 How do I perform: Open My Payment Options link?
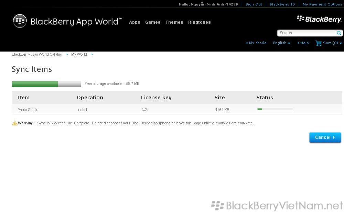(322, 4)
